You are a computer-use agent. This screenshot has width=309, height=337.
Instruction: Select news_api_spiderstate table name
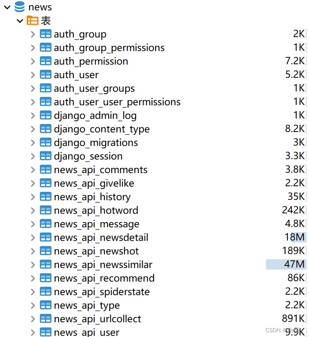point(102,292)
